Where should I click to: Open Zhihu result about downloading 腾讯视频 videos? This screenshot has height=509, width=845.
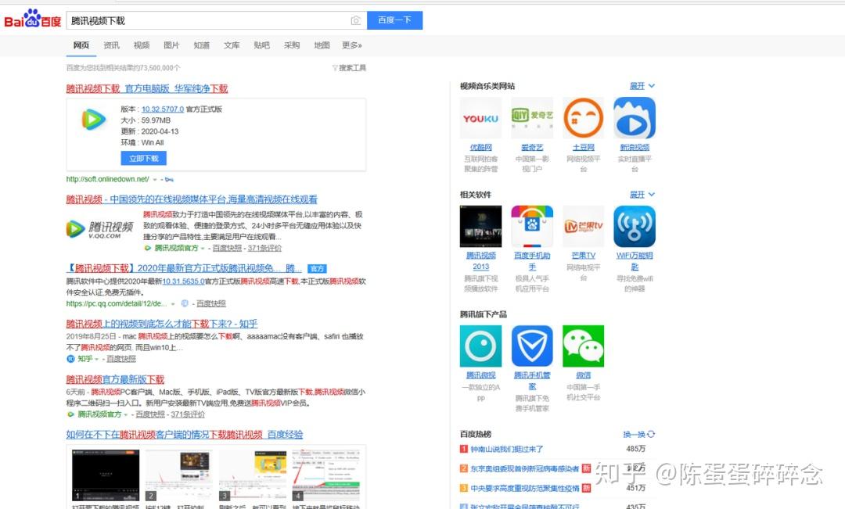pyautogui.click(x=162, y=324)
